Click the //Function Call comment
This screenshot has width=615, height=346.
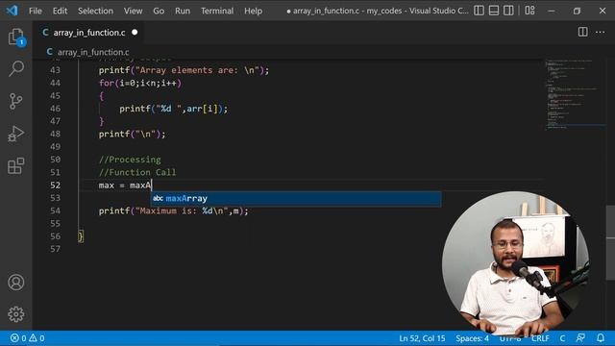[x=137, y=172]
